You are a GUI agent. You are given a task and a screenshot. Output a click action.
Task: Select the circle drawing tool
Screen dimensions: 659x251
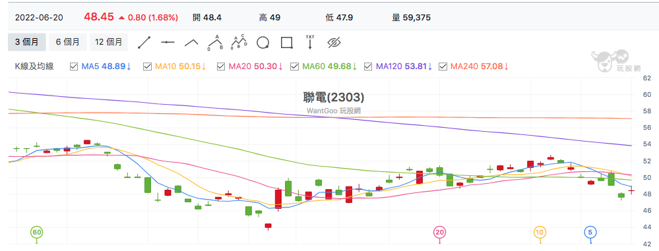263,42
